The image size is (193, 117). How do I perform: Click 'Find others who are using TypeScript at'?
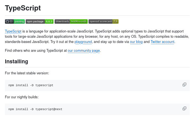(x=36, y=51)
